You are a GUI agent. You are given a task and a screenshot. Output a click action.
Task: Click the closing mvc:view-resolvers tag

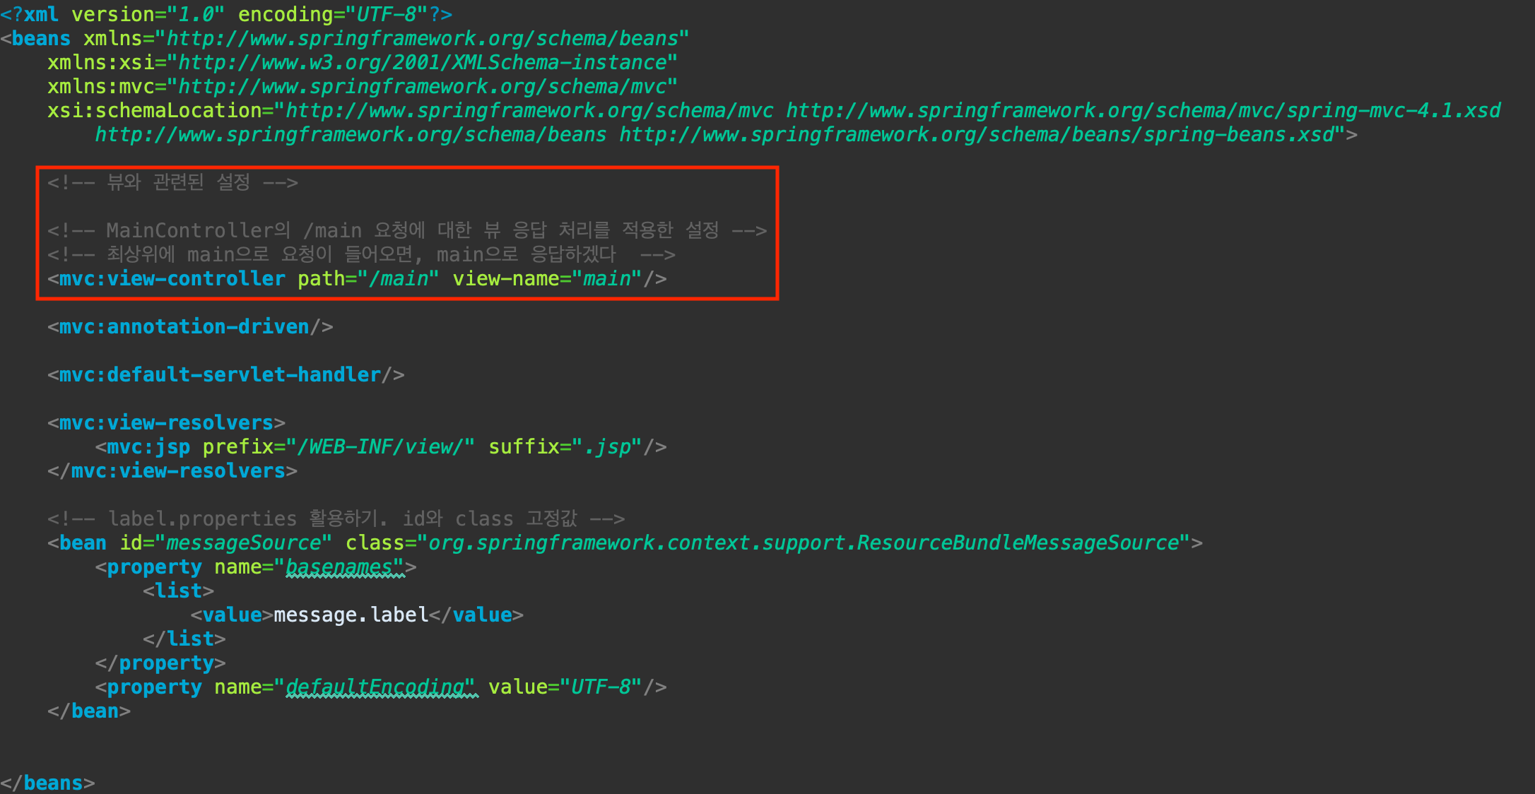tap(178, 471)
